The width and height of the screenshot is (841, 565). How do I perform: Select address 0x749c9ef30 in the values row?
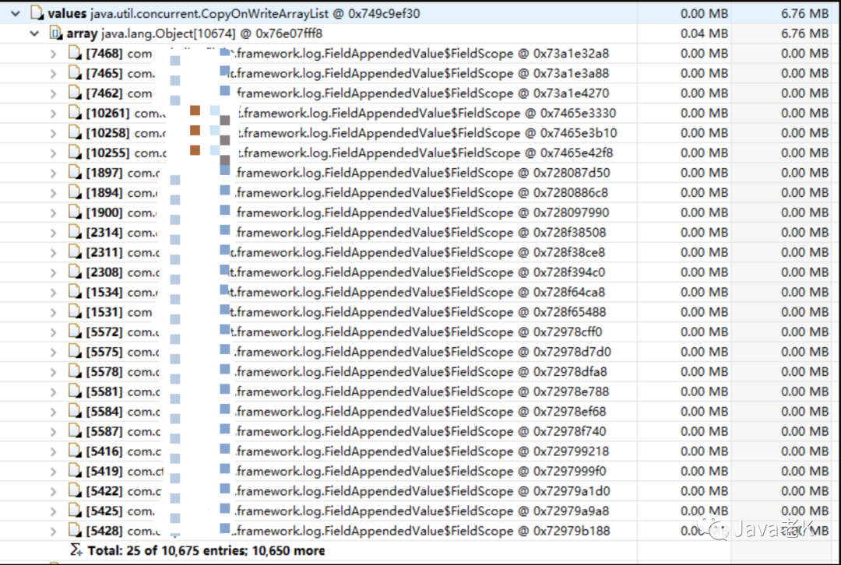tap(383, 13)
